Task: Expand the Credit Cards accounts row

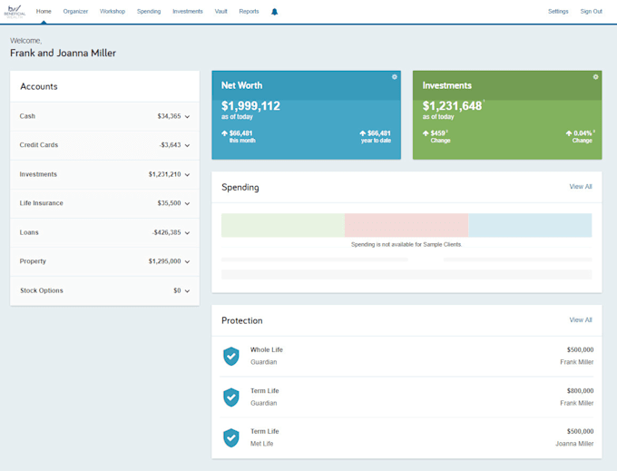Action: 188,146
